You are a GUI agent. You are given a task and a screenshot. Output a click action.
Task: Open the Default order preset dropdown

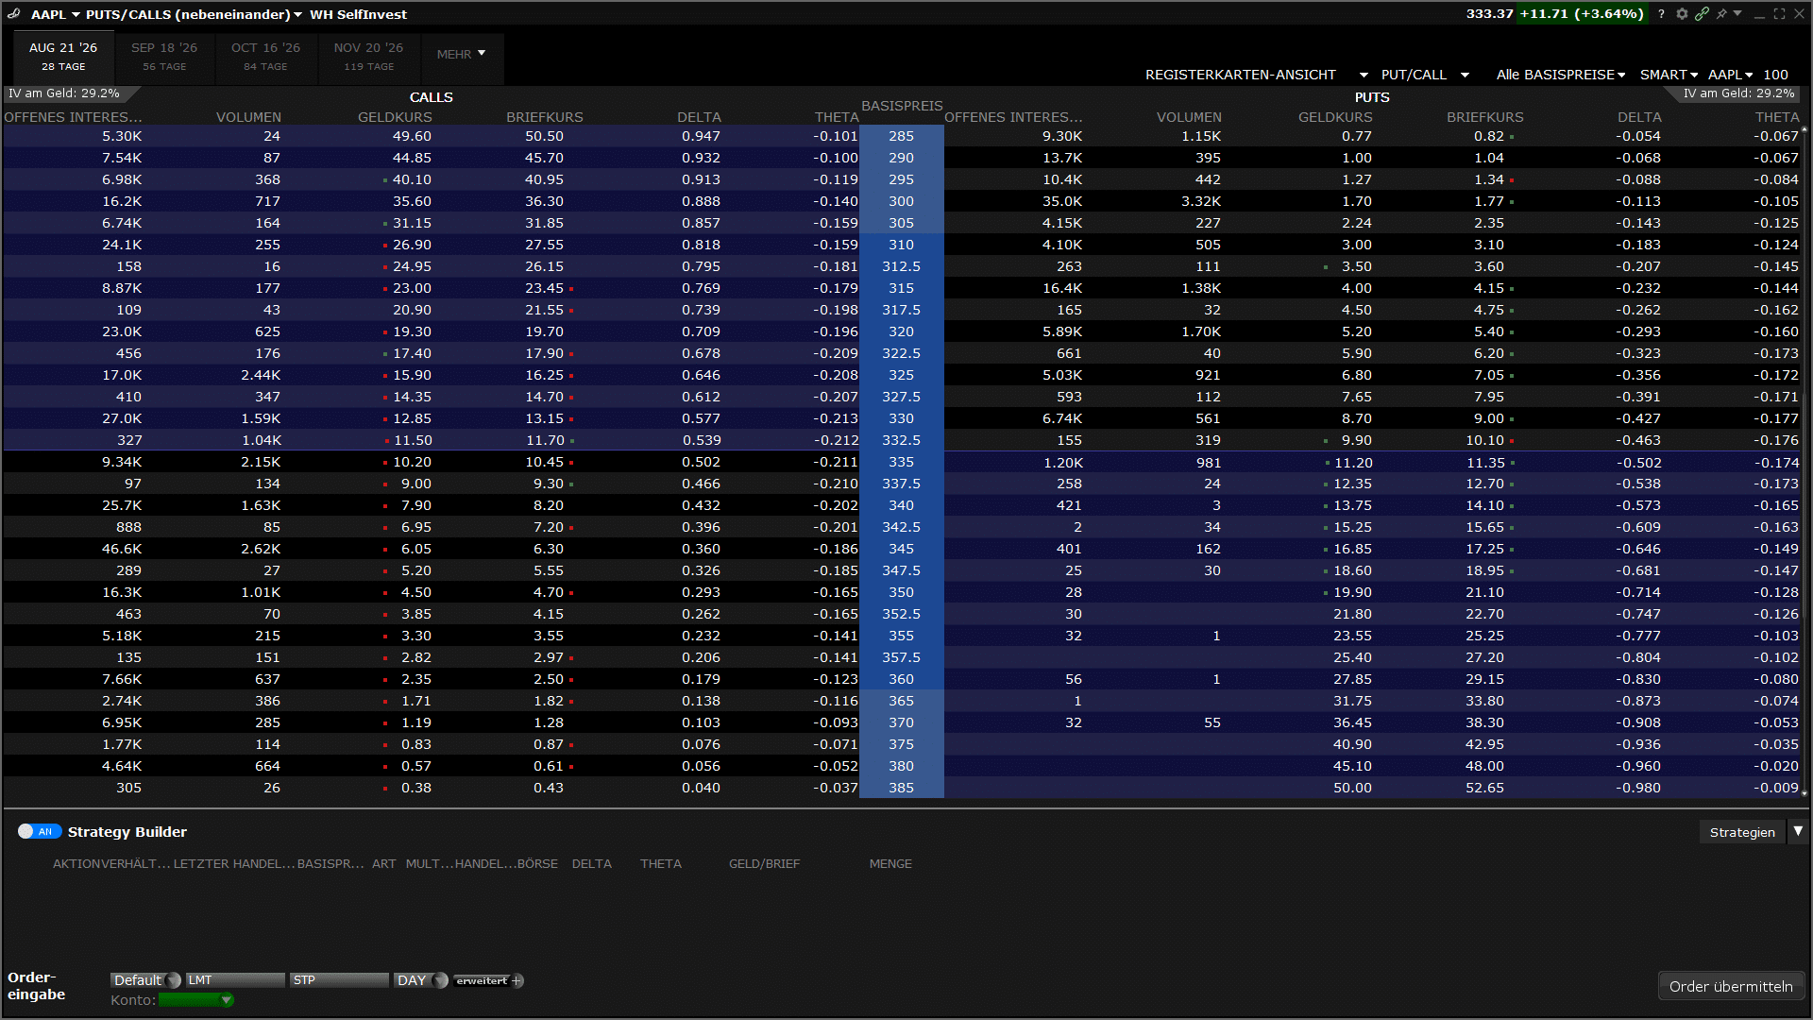point(145,980)
